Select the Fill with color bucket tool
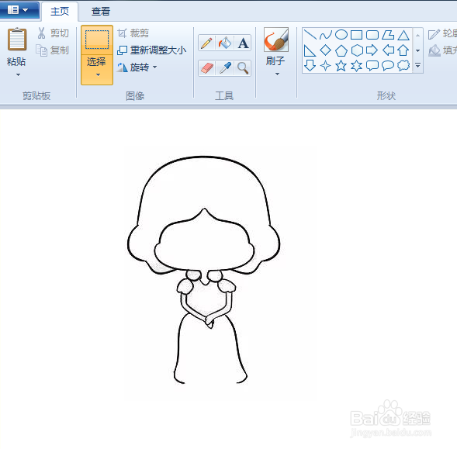The width and height of the screenshot is (457, 449). 225,43
